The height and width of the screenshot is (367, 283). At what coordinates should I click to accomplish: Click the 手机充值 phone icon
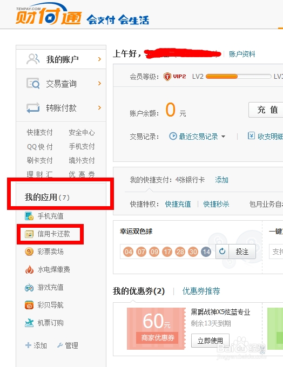[29, 216]
